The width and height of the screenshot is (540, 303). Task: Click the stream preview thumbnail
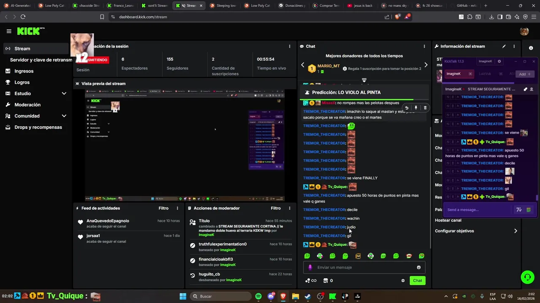(185, 145)
